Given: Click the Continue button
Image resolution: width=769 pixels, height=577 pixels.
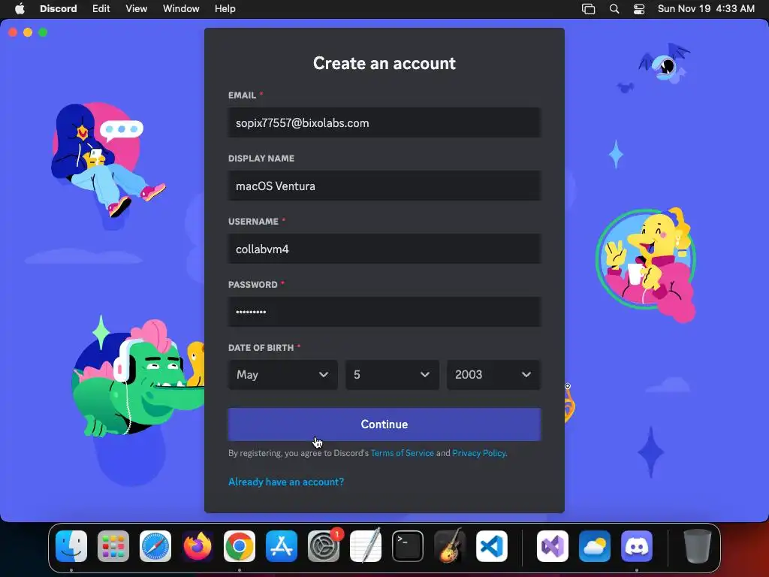Looking at the screenshot, I should point(384,424).
